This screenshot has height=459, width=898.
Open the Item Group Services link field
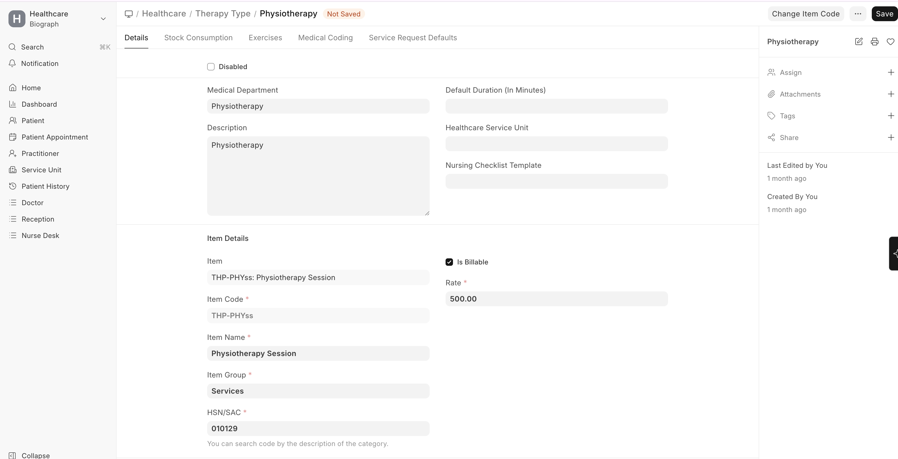pos(318,391)
